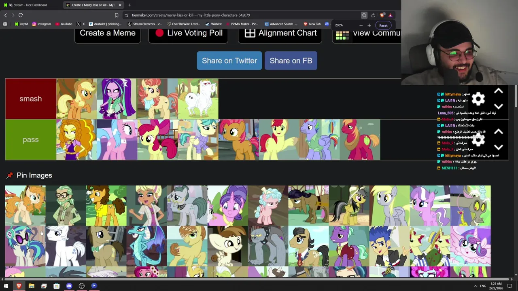Viewport: 518px width, 291px height.
Task: Open Windows notification center icon
Action: (x=510, y=286)
